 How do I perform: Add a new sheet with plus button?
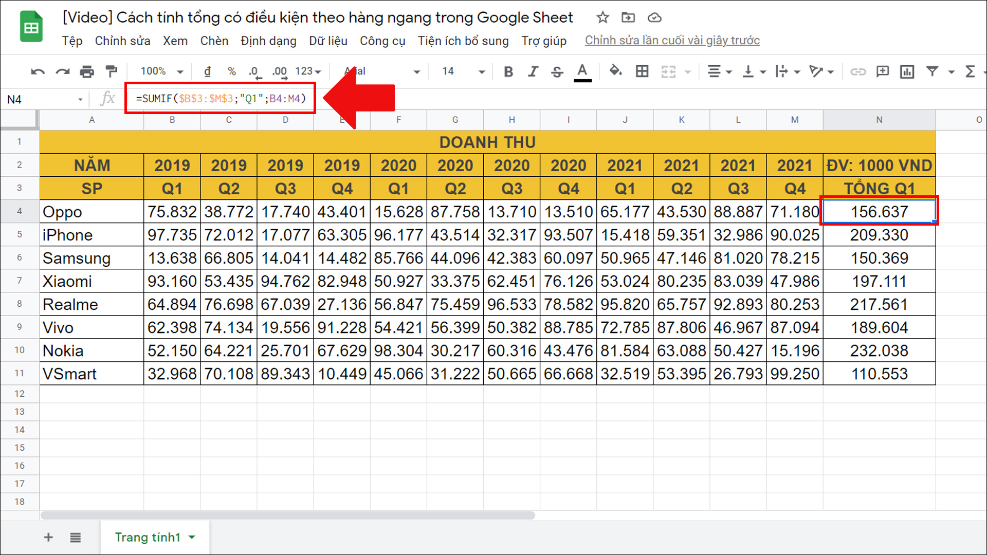coord(48,538)
